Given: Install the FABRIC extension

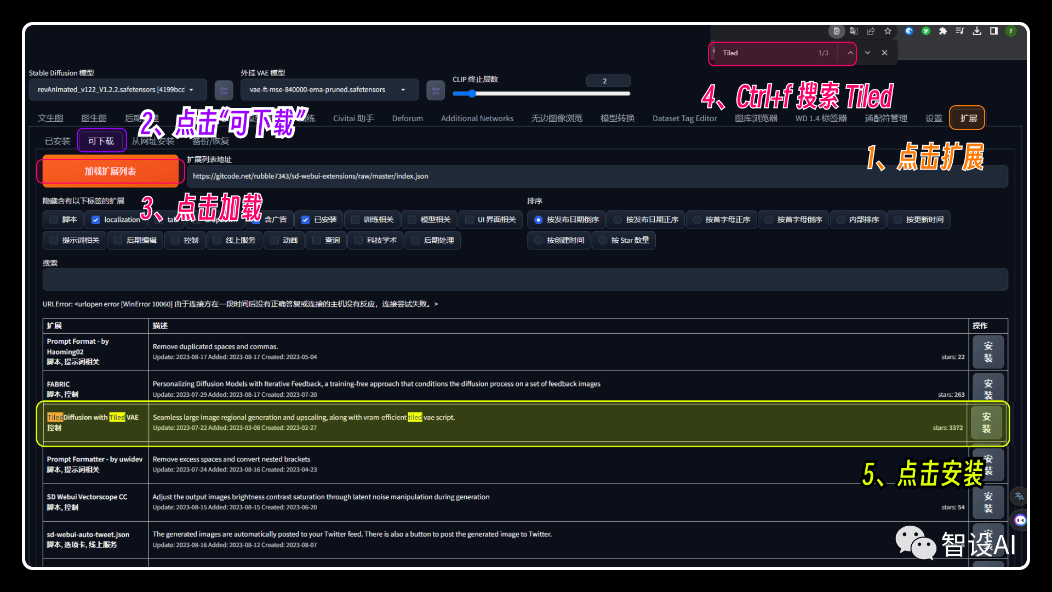Looking at the screenshot, I should [x=988, y=387].
